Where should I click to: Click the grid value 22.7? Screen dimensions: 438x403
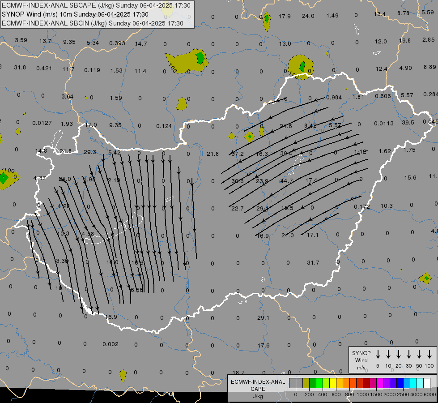(x=238, y=208)
